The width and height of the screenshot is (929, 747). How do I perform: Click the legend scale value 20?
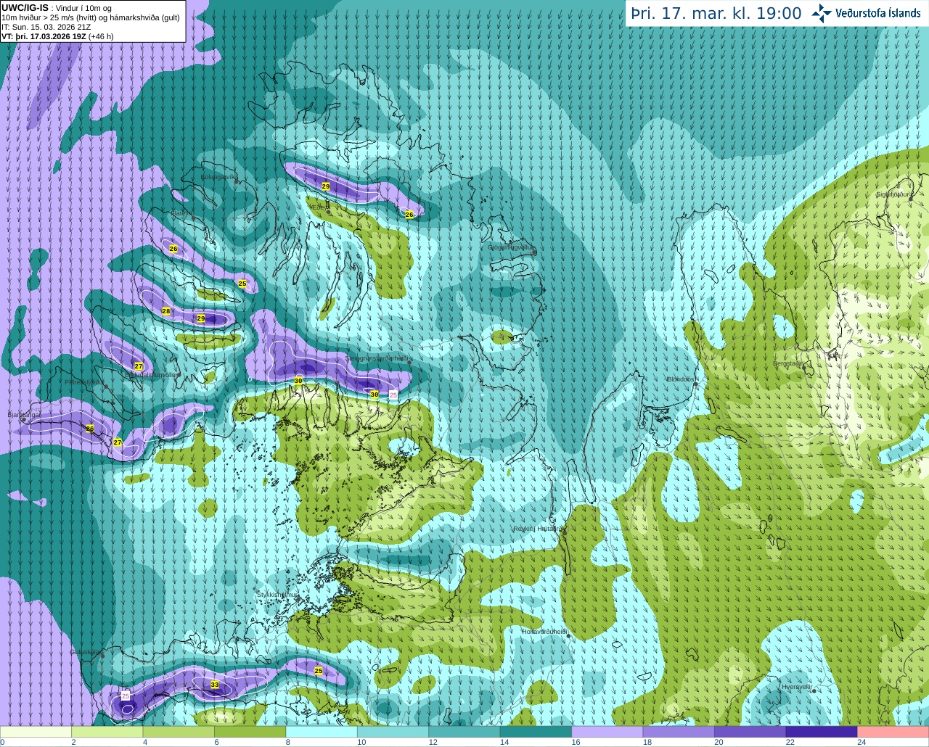719,742
